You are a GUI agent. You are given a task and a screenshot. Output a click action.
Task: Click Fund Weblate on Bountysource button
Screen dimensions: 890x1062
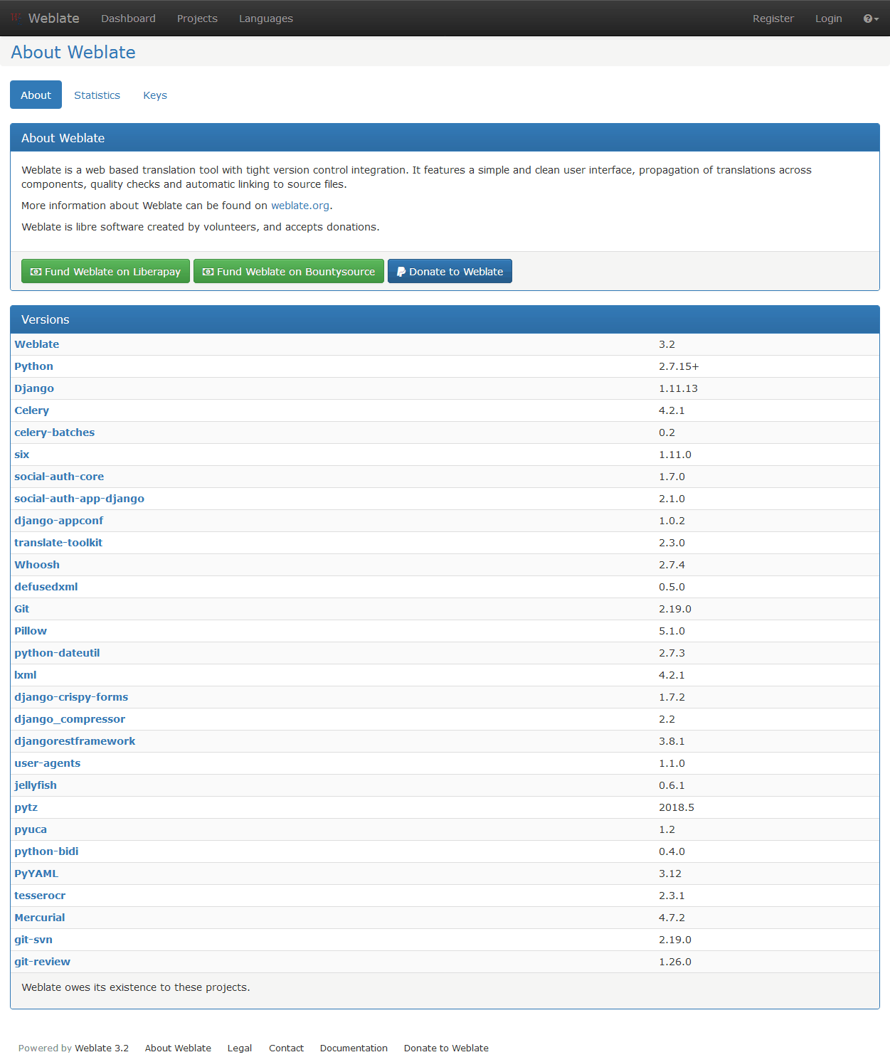pos(289,271)
